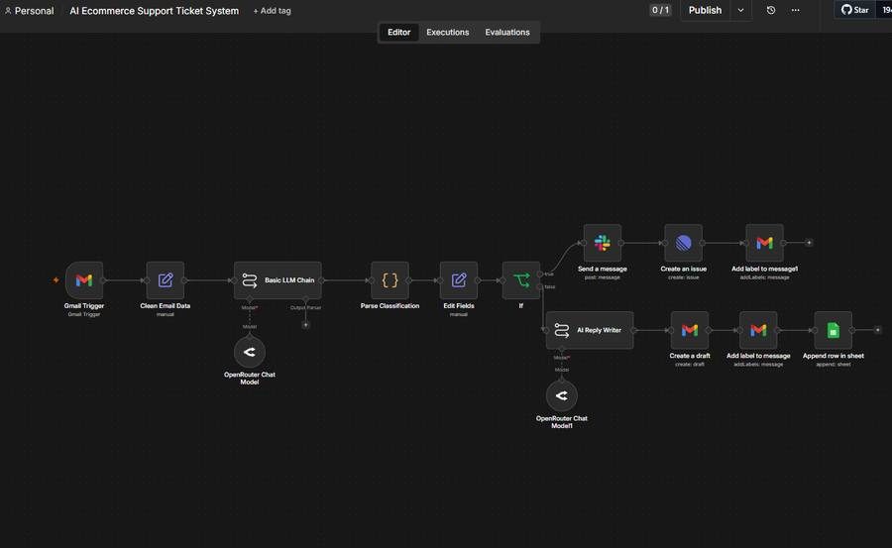Viewport: 892px width, 548px height.
Task: Click the + Add tag link
Action: [x=272, y=11]
